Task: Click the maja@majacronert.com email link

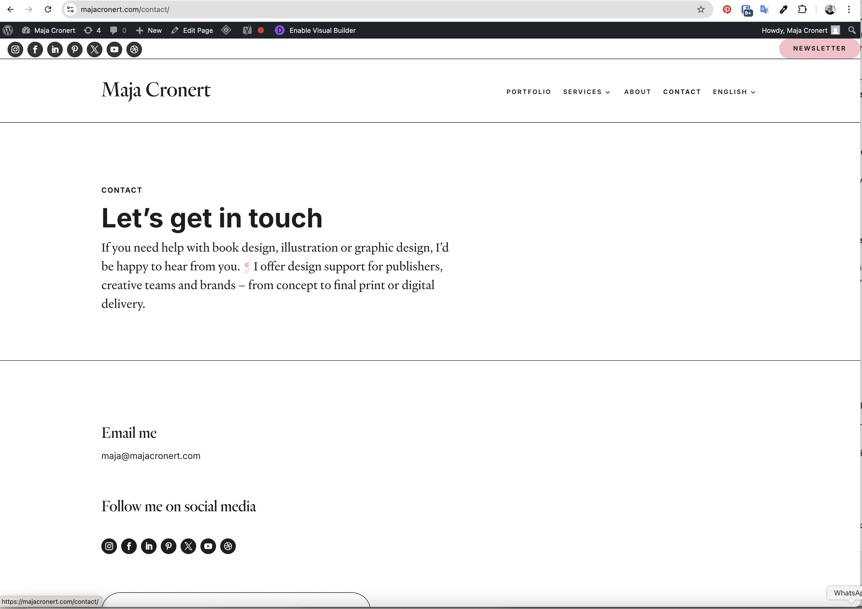Action: (151, 456)
